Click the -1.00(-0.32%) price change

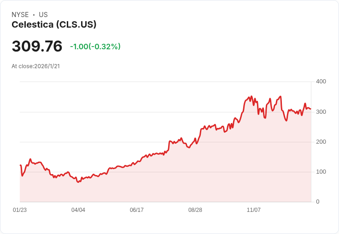[x=95, y=47]
